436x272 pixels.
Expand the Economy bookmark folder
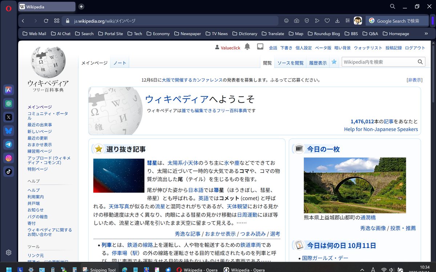click(158, 34)
